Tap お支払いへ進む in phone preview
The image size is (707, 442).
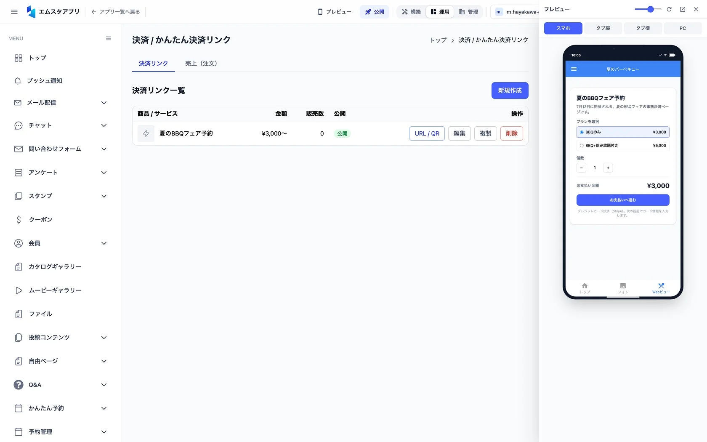pos(623,200)
